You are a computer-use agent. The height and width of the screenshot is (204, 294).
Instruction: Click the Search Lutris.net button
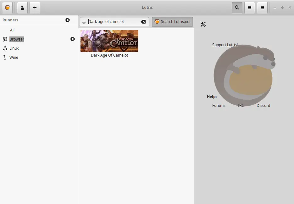coord(172,22)
